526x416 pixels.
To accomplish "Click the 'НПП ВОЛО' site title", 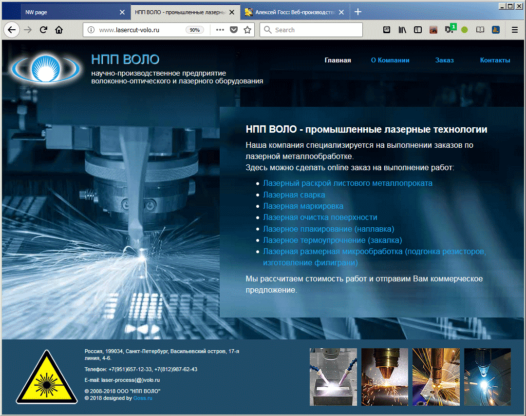I will click(x=125, y=59).
